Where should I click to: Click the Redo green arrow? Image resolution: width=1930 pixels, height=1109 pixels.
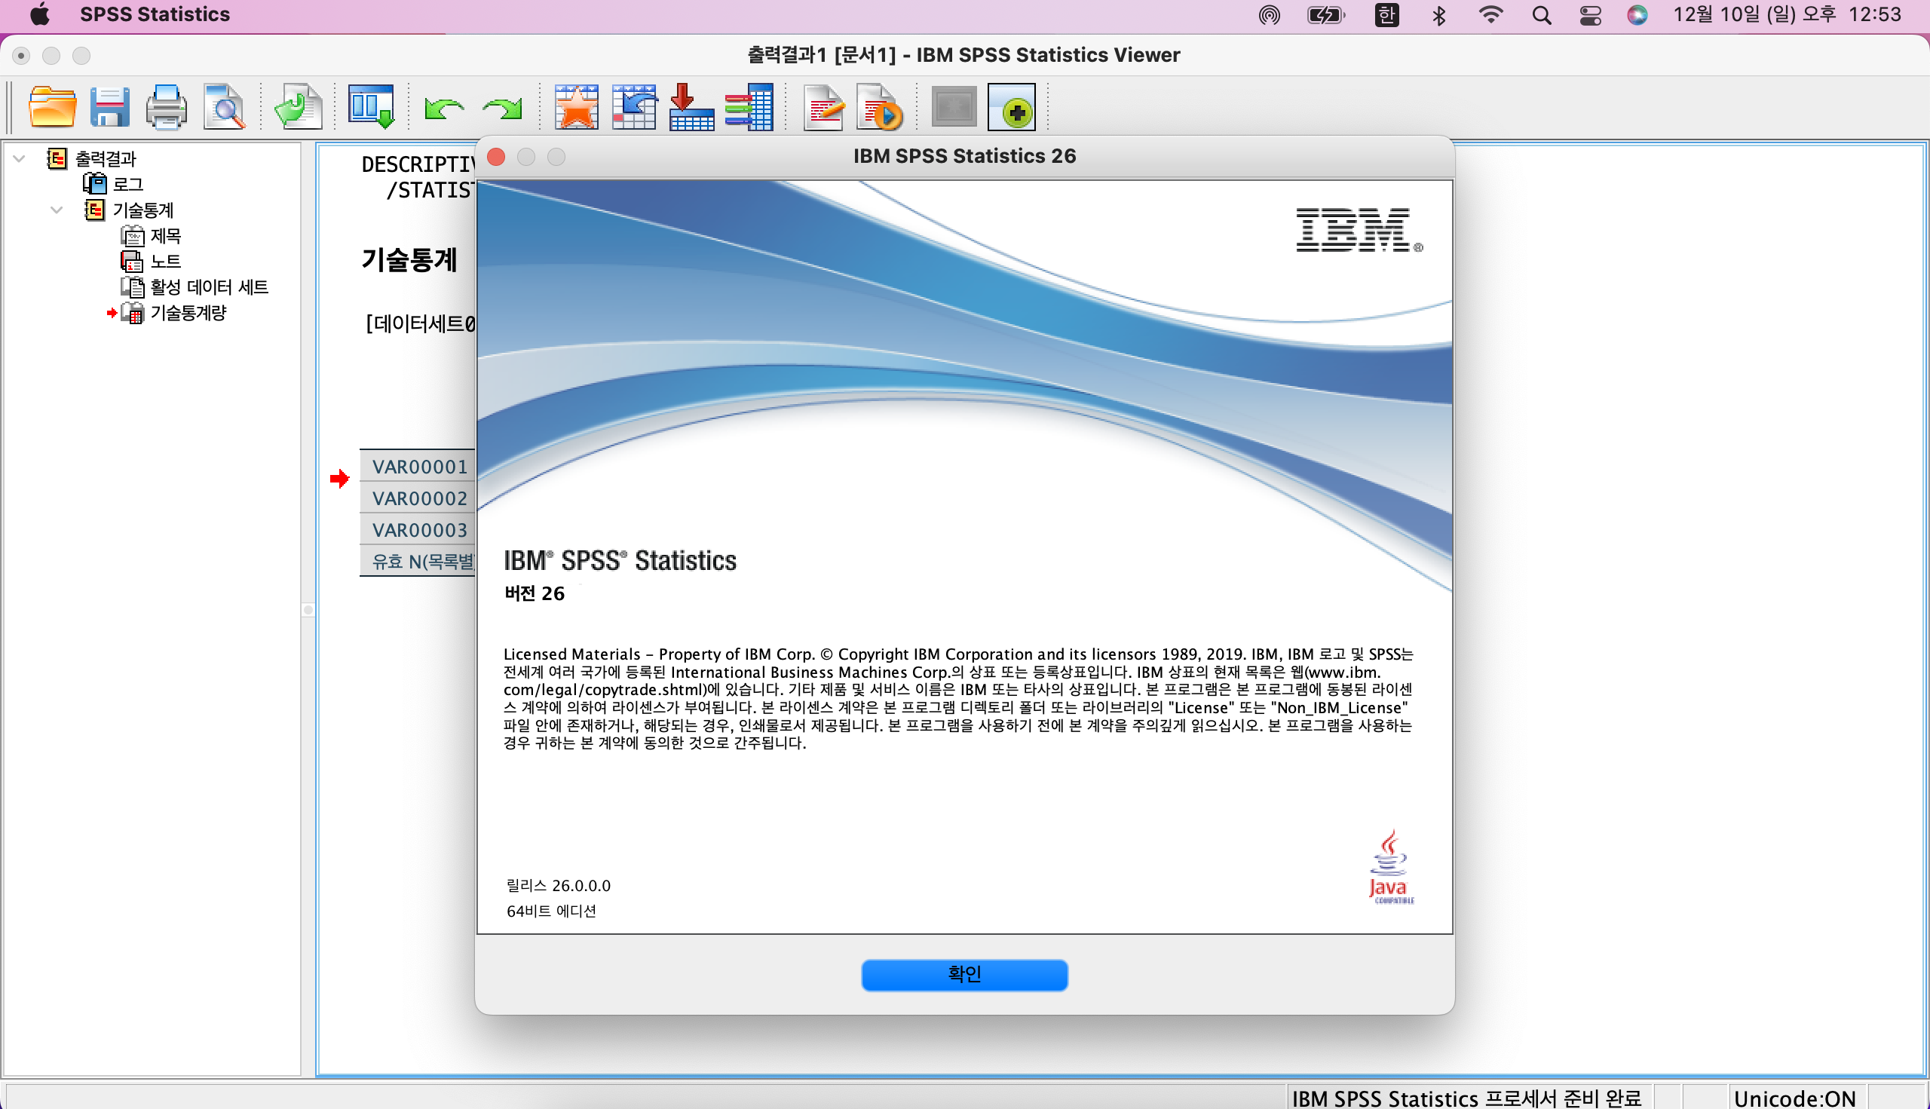click(x=503, y=109)
